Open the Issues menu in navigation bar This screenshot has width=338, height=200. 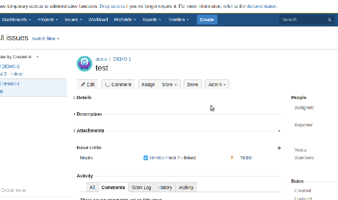(73, 20)
